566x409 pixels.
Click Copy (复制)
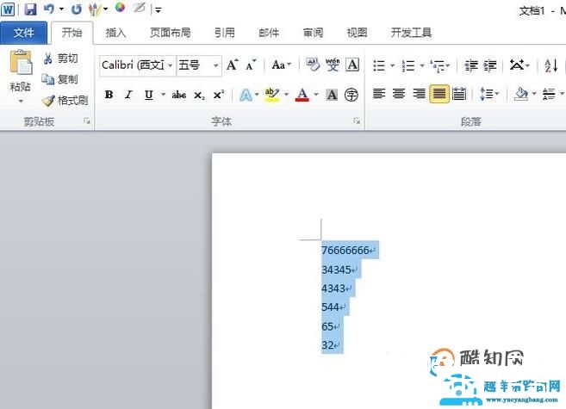59,79
